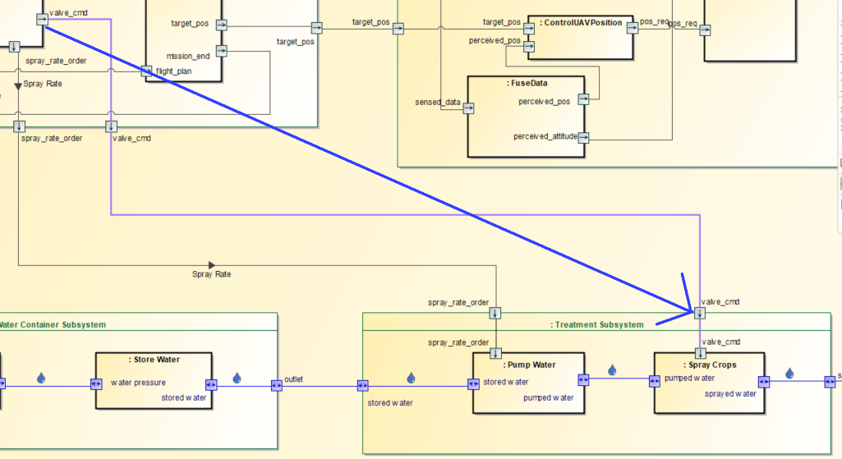Viewport: 842px width, 459px height.
Task: Select sensed_data port on FuseData block
Action: [468, 108]
